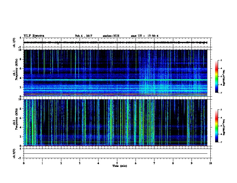Click the '4' frequency tick of ch.2 spectrogram
This screenshot has width=237, height=183.
pos(21,127)
